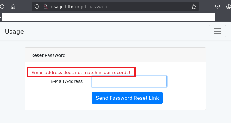Open the Firefox account icon
Viewport: 231px width, 123px height.
click(228, 6)
